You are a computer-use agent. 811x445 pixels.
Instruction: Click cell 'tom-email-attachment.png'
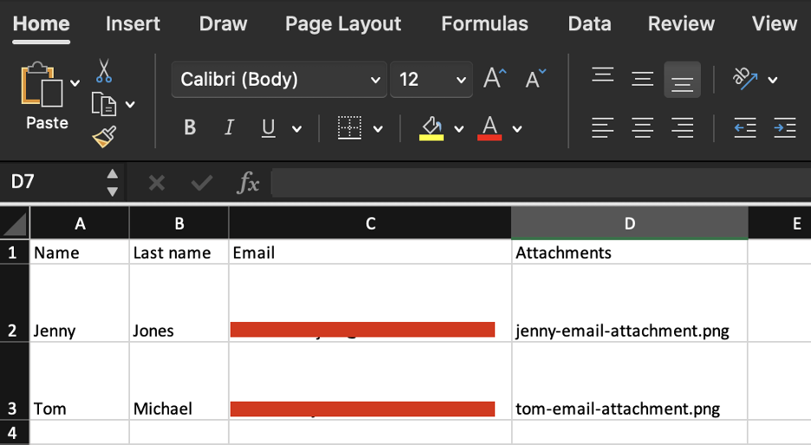coord(629,382)
